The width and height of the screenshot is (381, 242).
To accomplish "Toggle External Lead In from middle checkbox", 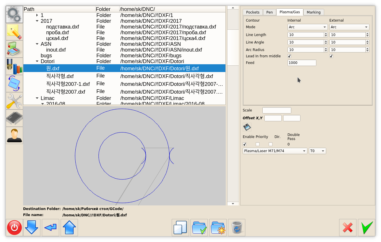I will (x=331, y=56).
